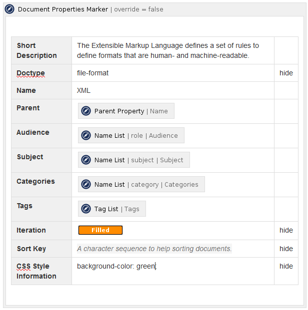Screen dimensions: 308x310
Task: Click the 'hide' control in Sort Key row
Action: coord(286,249)
